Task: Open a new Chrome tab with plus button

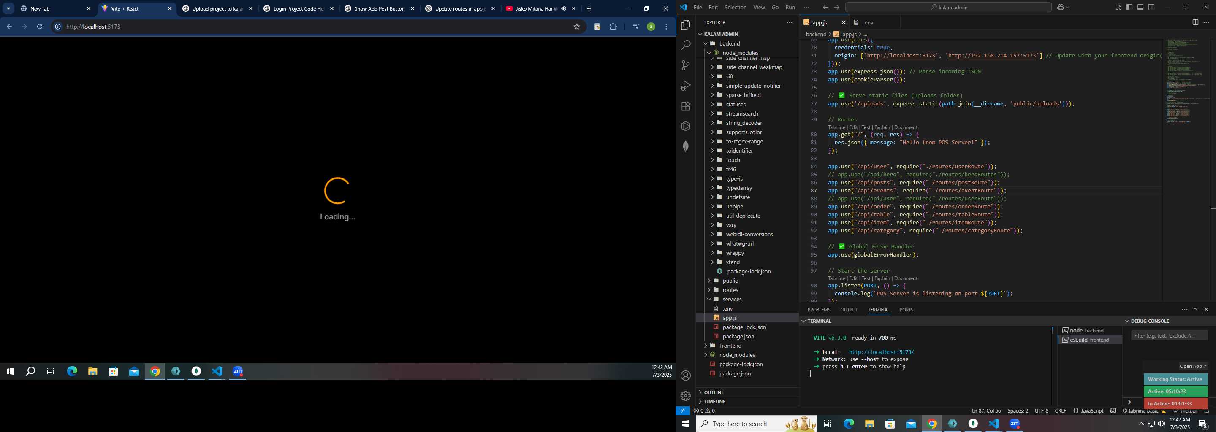Action: (x=589, y=8)
